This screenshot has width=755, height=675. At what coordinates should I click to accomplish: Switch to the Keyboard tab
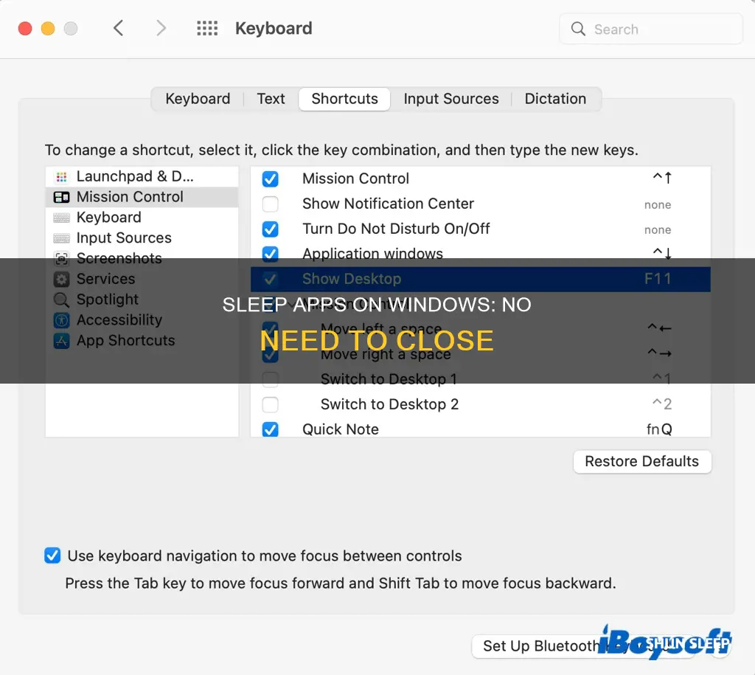pyautogui.click(x=198, y=99)
